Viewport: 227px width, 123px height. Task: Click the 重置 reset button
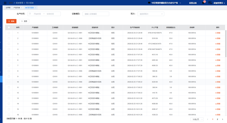tap(24, 21)
